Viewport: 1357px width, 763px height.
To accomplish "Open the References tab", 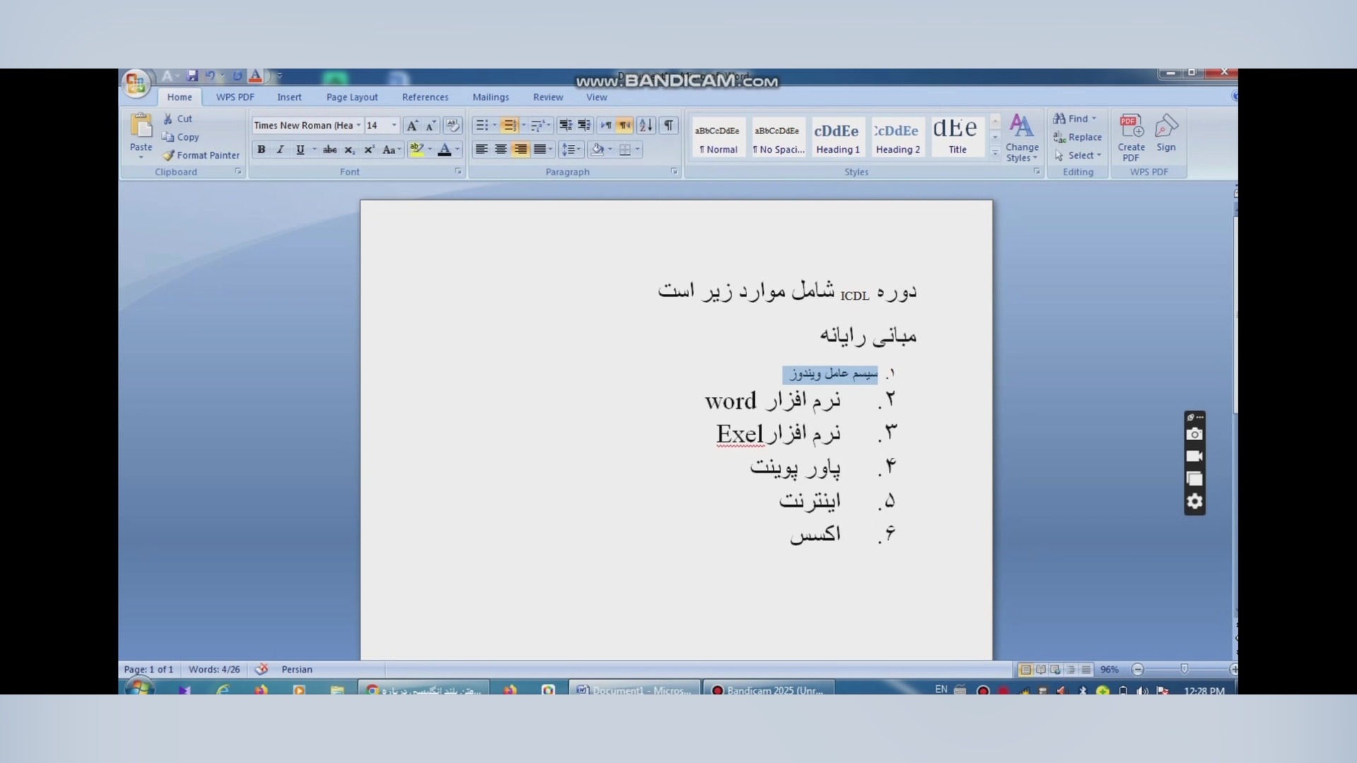I will click(425, 97).
